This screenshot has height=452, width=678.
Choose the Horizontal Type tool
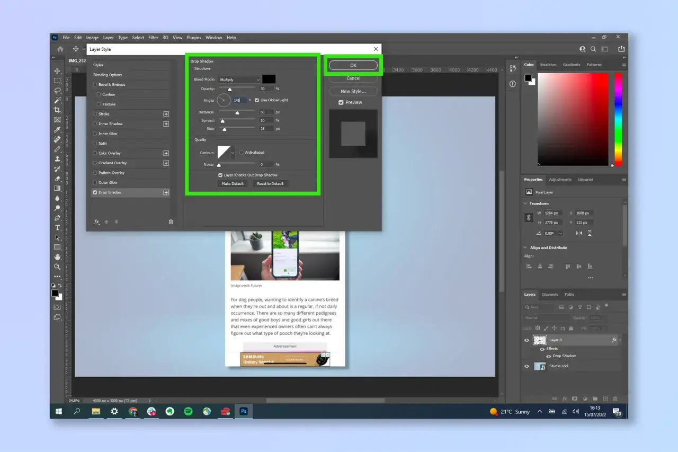tap(57, 227)
